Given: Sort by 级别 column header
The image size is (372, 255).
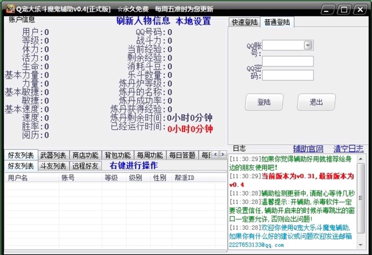Looking at the screenshot, I should pyautogui.click(x=138, y=178).
